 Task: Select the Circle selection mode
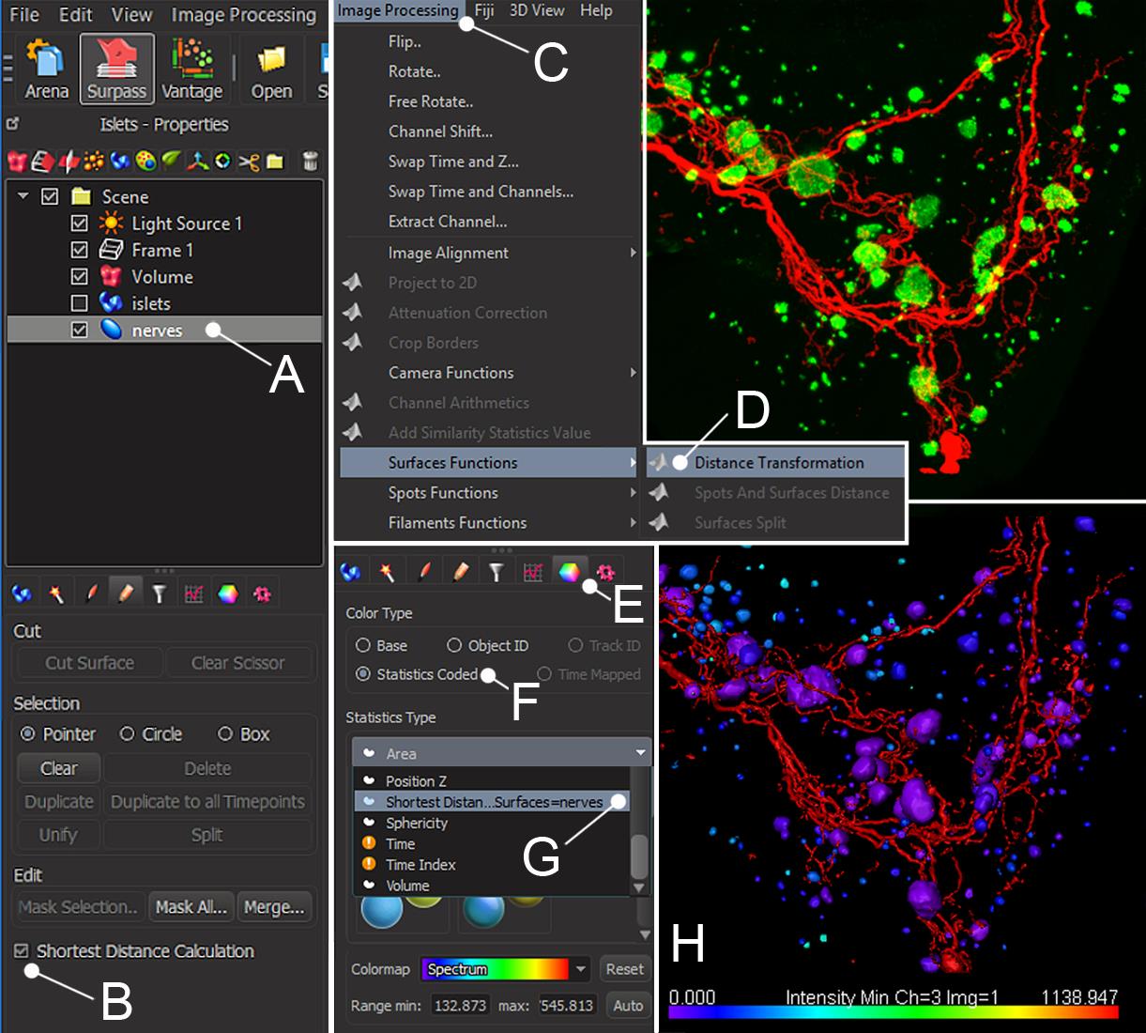128,733
